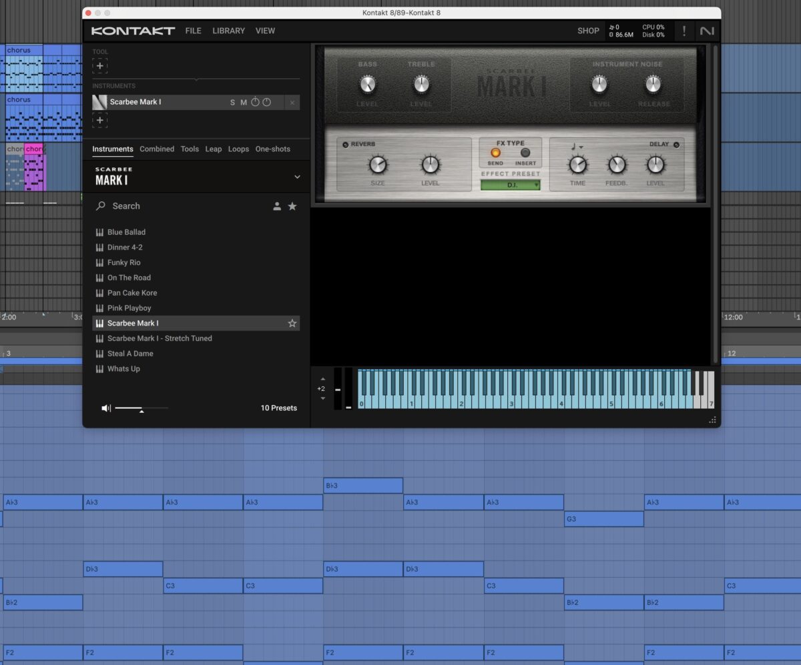Screen dimensions: 801x665
Task: Shift keyboard octave down with the arrow
Action: click(x=323, y=398)
